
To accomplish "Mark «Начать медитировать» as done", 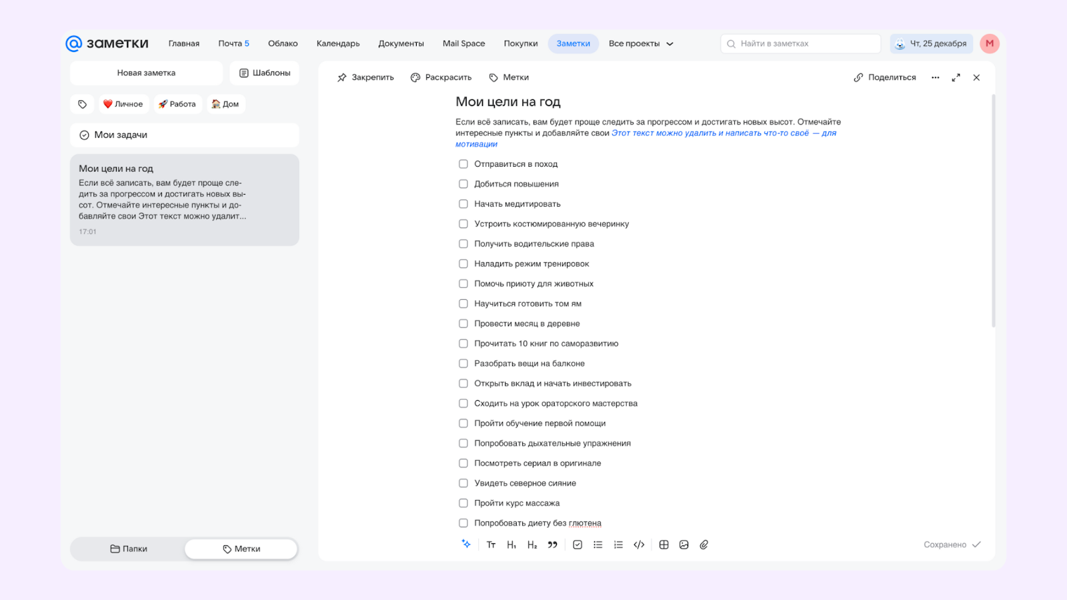I will click(463, 203).
